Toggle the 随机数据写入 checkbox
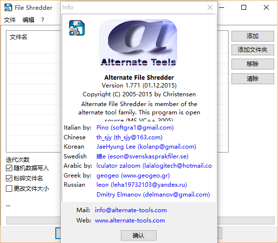The width and height of the screenshot is (278, 243). [9, 168]
